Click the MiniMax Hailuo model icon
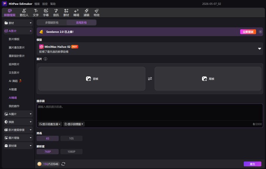Image resolution: width=266 pixels, height=169 pixels. point(41,47)
